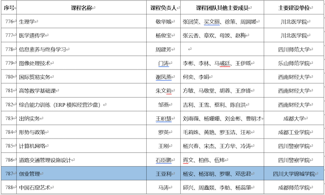The image size is (325, 195).
Task: Click the course name 生理学
Action: (x=27, y=22)
